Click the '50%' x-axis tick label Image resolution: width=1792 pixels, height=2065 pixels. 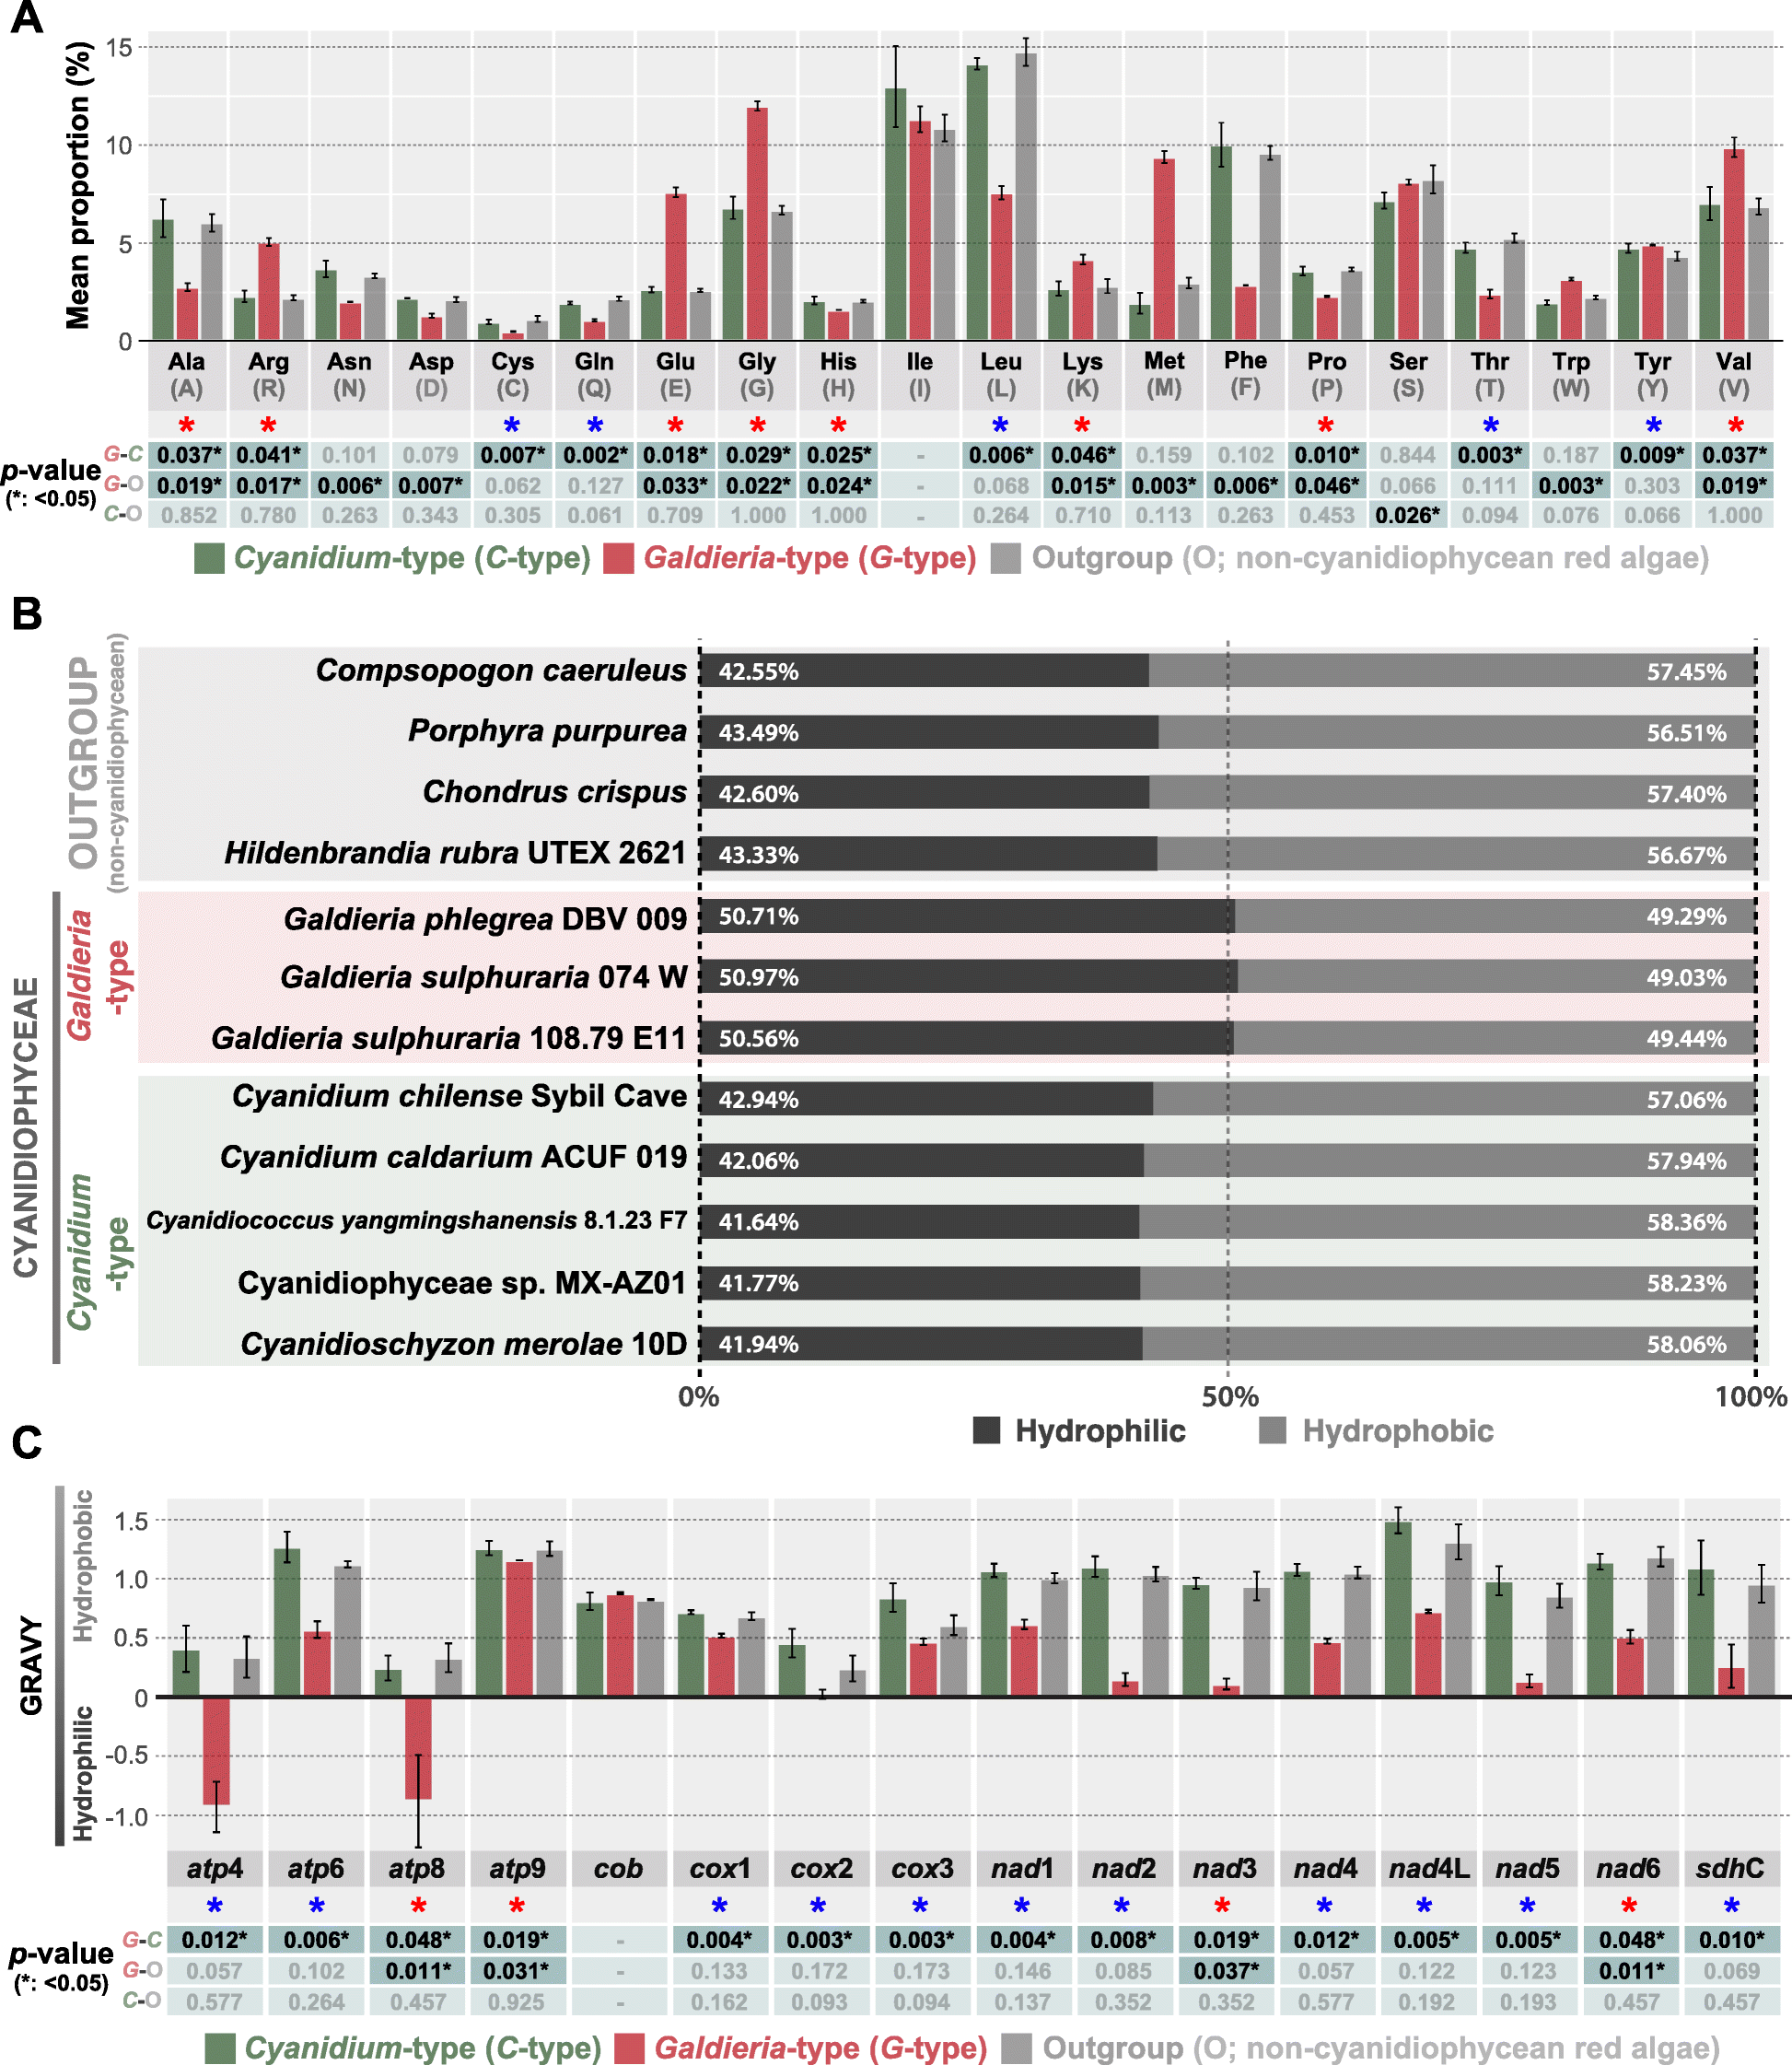pos(1229,1396)
